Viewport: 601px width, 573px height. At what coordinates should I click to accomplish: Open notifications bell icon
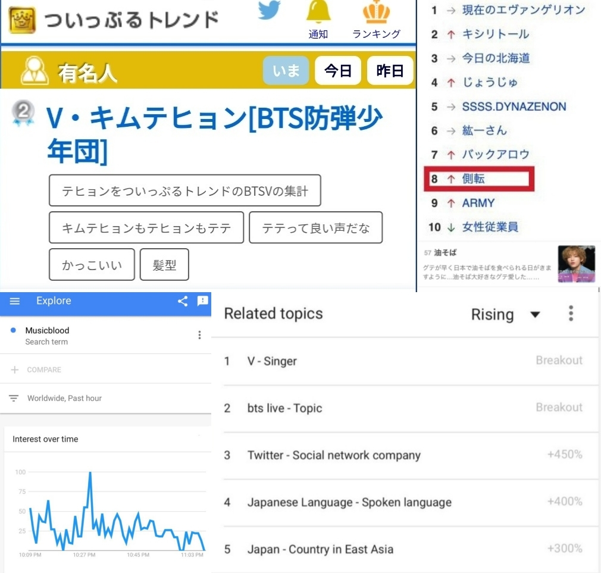point(318,13)
